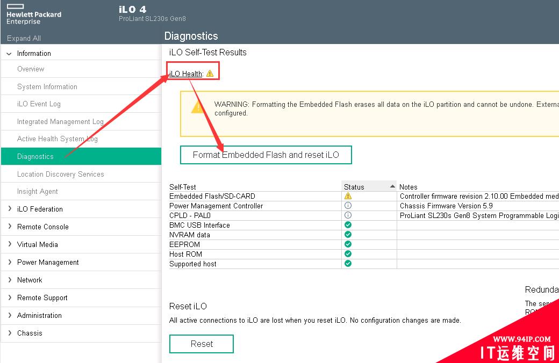
Task: Expand the Remote Console section
Action: (x=10, y=227)
